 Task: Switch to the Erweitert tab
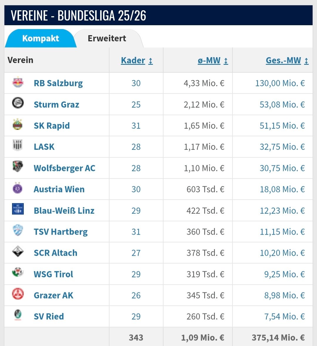click(x=107, y=38)
